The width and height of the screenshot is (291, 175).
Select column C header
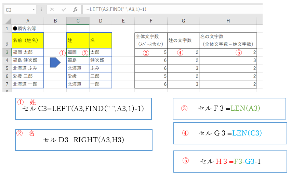click(78, 21)
